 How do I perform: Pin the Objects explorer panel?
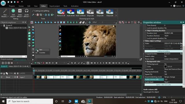tap(23, 22)
